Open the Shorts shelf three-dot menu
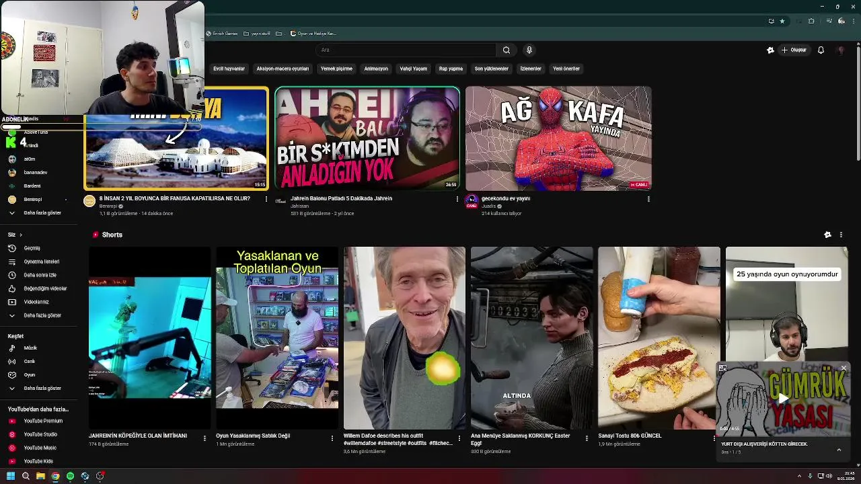The width and height of the screenshot is (861, 484). (x=841, y=235)
